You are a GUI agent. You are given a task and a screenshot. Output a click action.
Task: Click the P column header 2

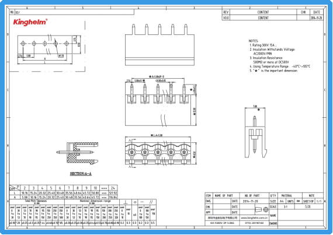[25, 188]
